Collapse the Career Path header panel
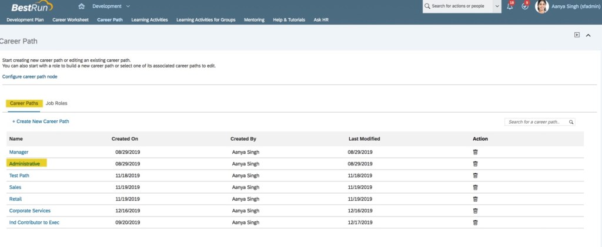The image size is (602, 247). pos(588,35)
